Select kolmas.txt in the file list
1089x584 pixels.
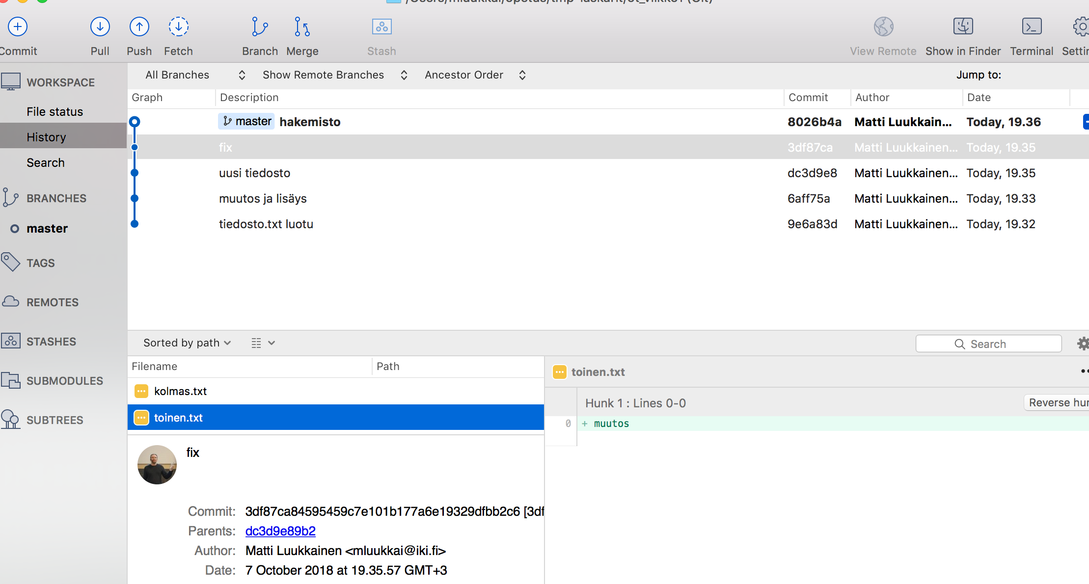(180, 391)
